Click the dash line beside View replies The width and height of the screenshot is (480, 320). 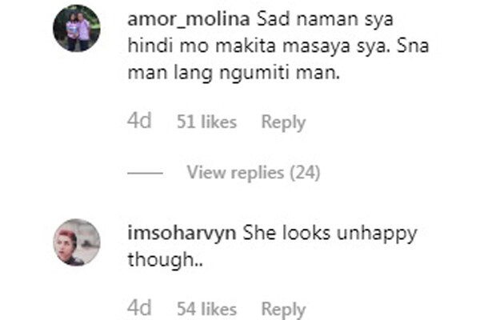145,174
